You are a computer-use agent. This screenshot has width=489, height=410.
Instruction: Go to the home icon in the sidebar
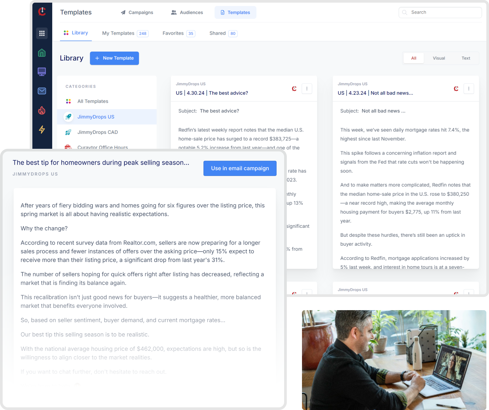tap(42, 53)
